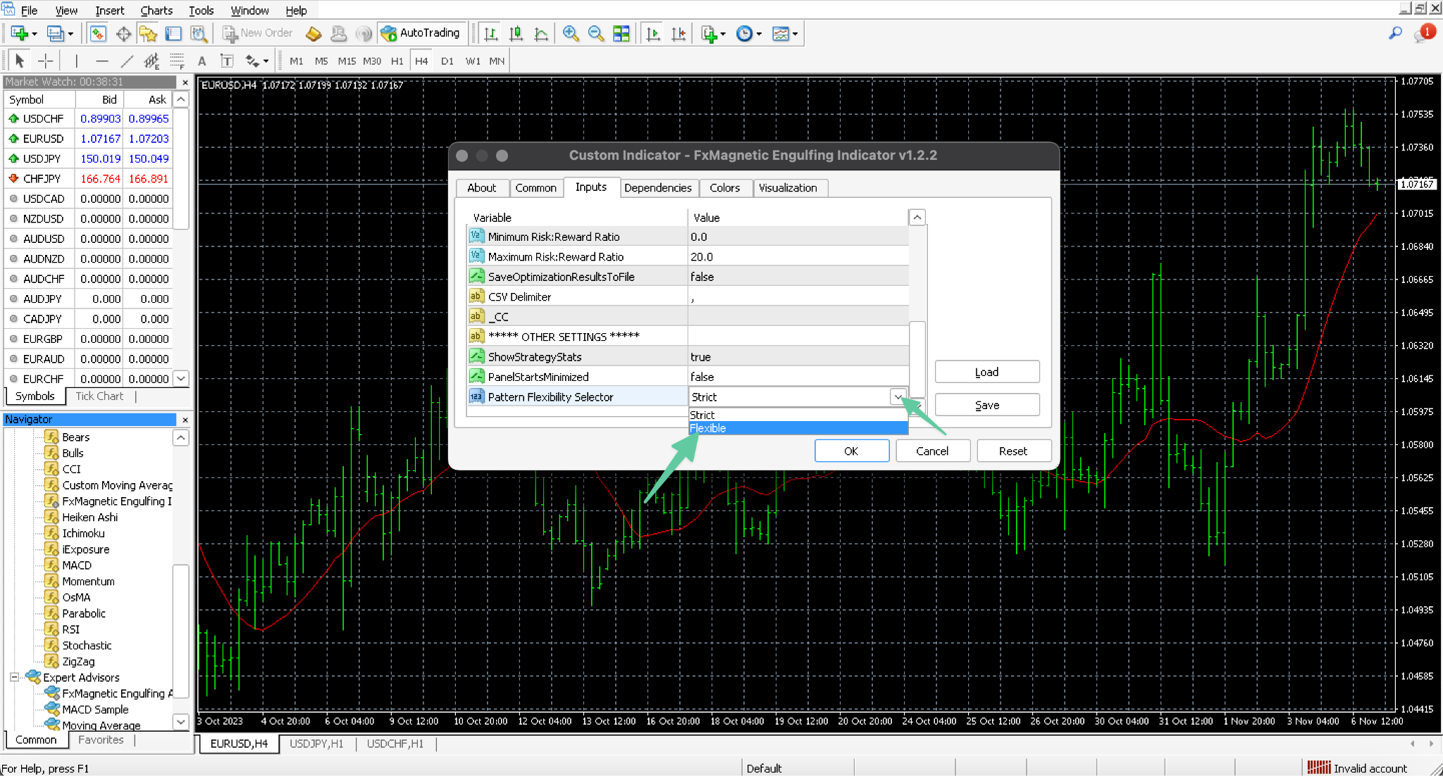This screenshot has height=776, width=1443.
Task: Open the notifications bubble with red badge
Action: (1423, 33)
